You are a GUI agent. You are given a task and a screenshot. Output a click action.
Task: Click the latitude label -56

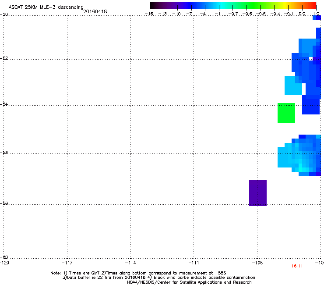(4, 153)
